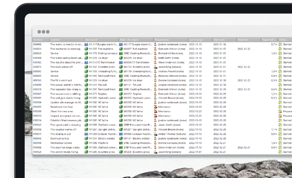Image resolution: width=292 pixels, height=178 pixels.
Task: Click the Main site object factory icon in the 'Mechanical service' row
Action: [121, 143]
